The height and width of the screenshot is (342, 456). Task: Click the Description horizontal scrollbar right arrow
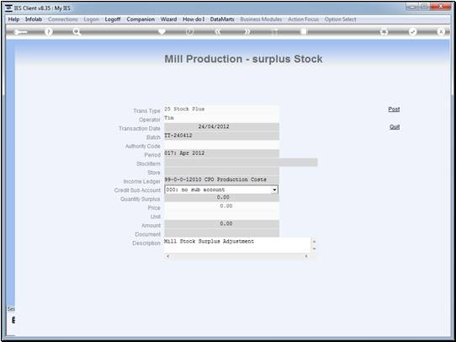305,256
